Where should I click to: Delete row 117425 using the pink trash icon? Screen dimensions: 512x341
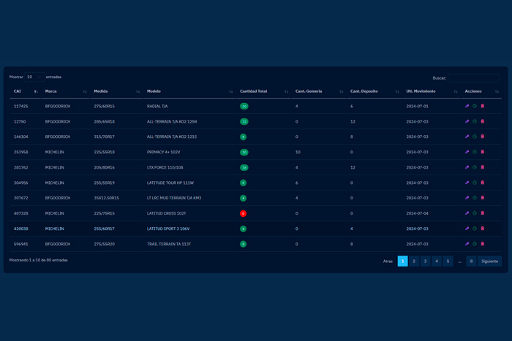[x=482, y=106]
